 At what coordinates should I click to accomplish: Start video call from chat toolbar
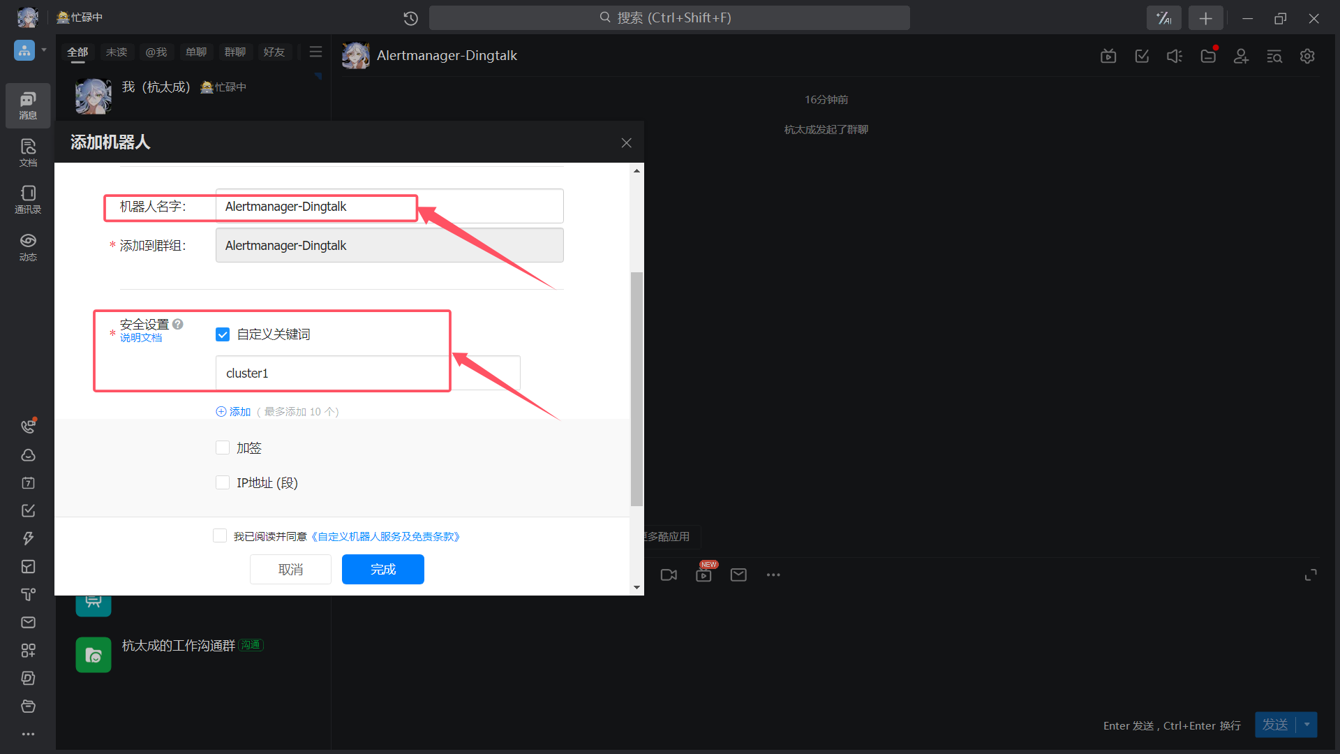pos(669,575)
